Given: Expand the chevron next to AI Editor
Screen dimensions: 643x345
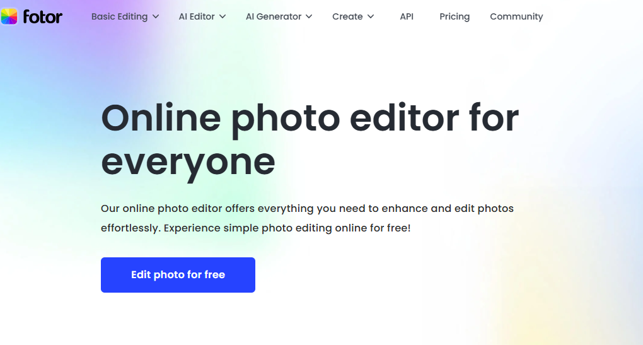Looking at the screenshot, I should (x=223, y=17).
